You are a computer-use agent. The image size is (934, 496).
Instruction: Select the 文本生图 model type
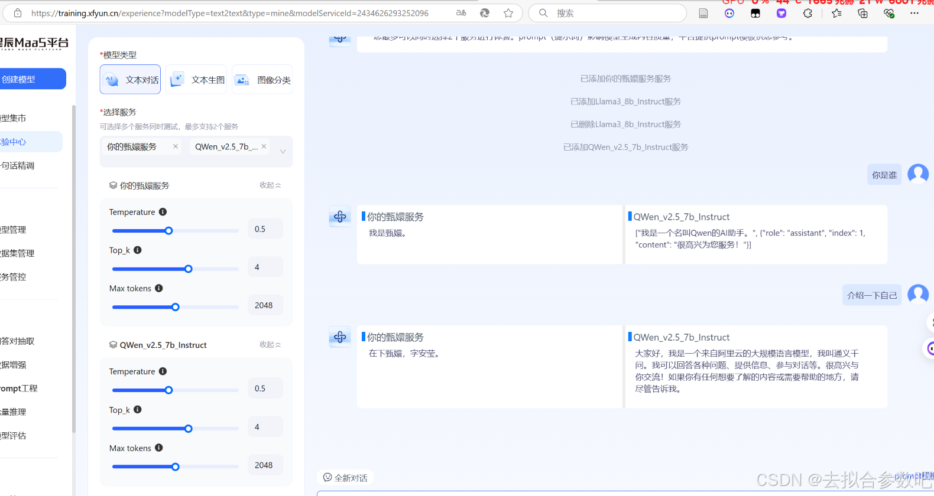point(196,80)
